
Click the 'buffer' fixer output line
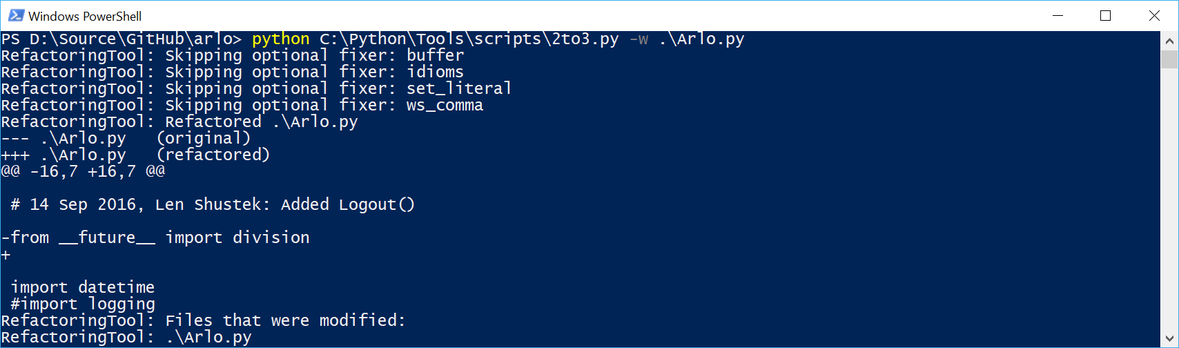click(233, 56)
